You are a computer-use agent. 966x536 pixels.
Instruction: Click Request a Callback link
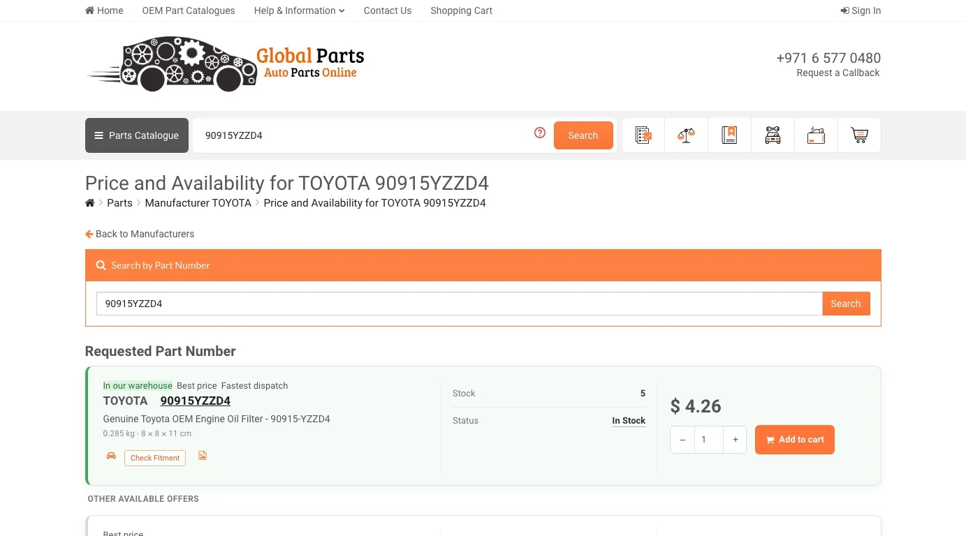838,73
